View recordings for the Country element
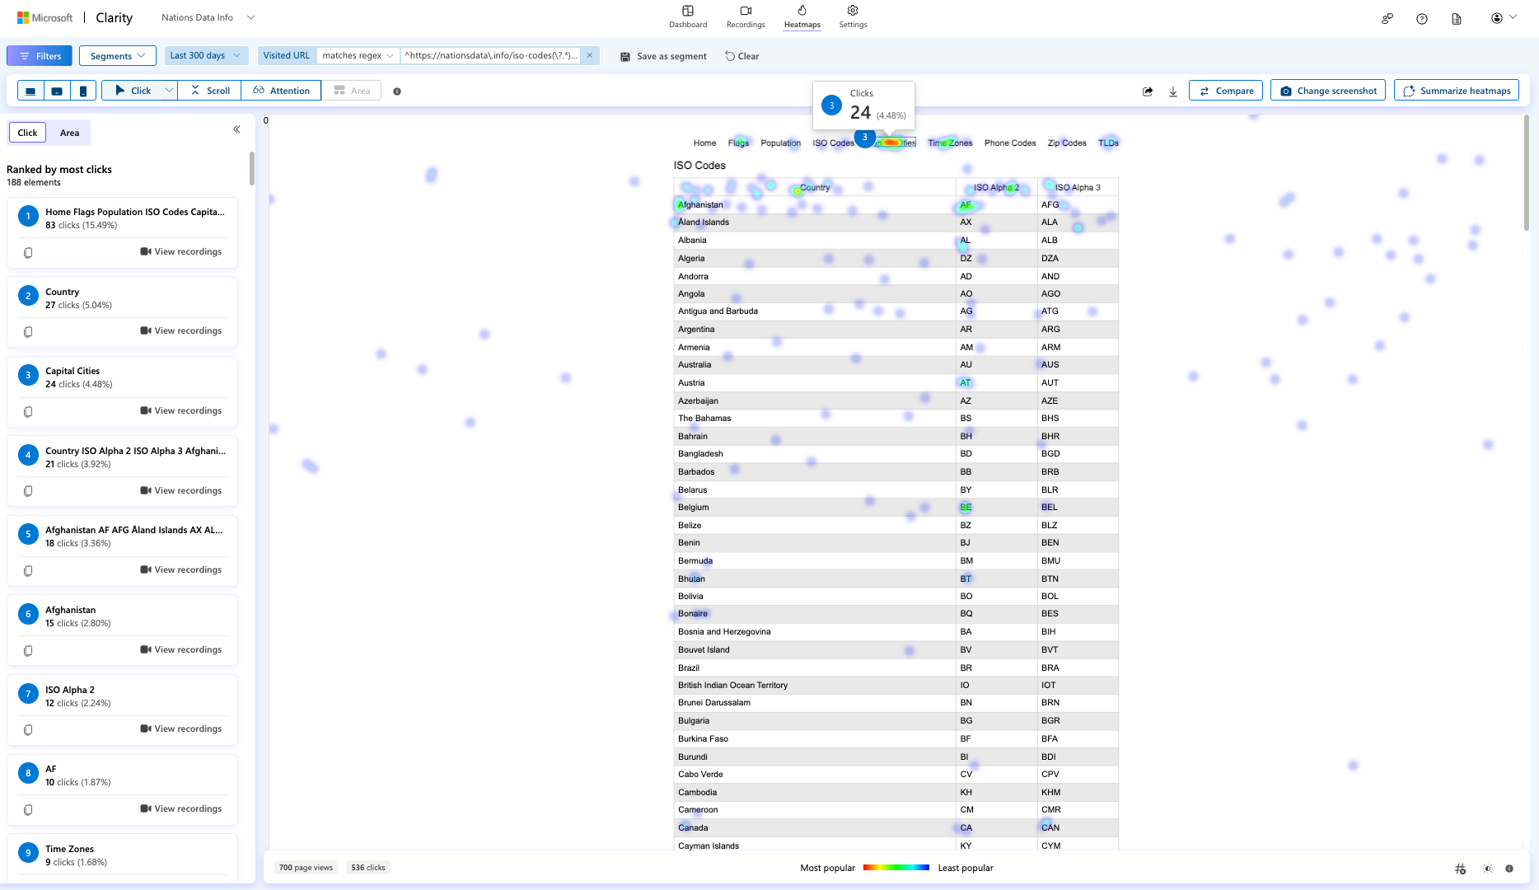This screenshot has width=1539, height=890. [181, 330]
